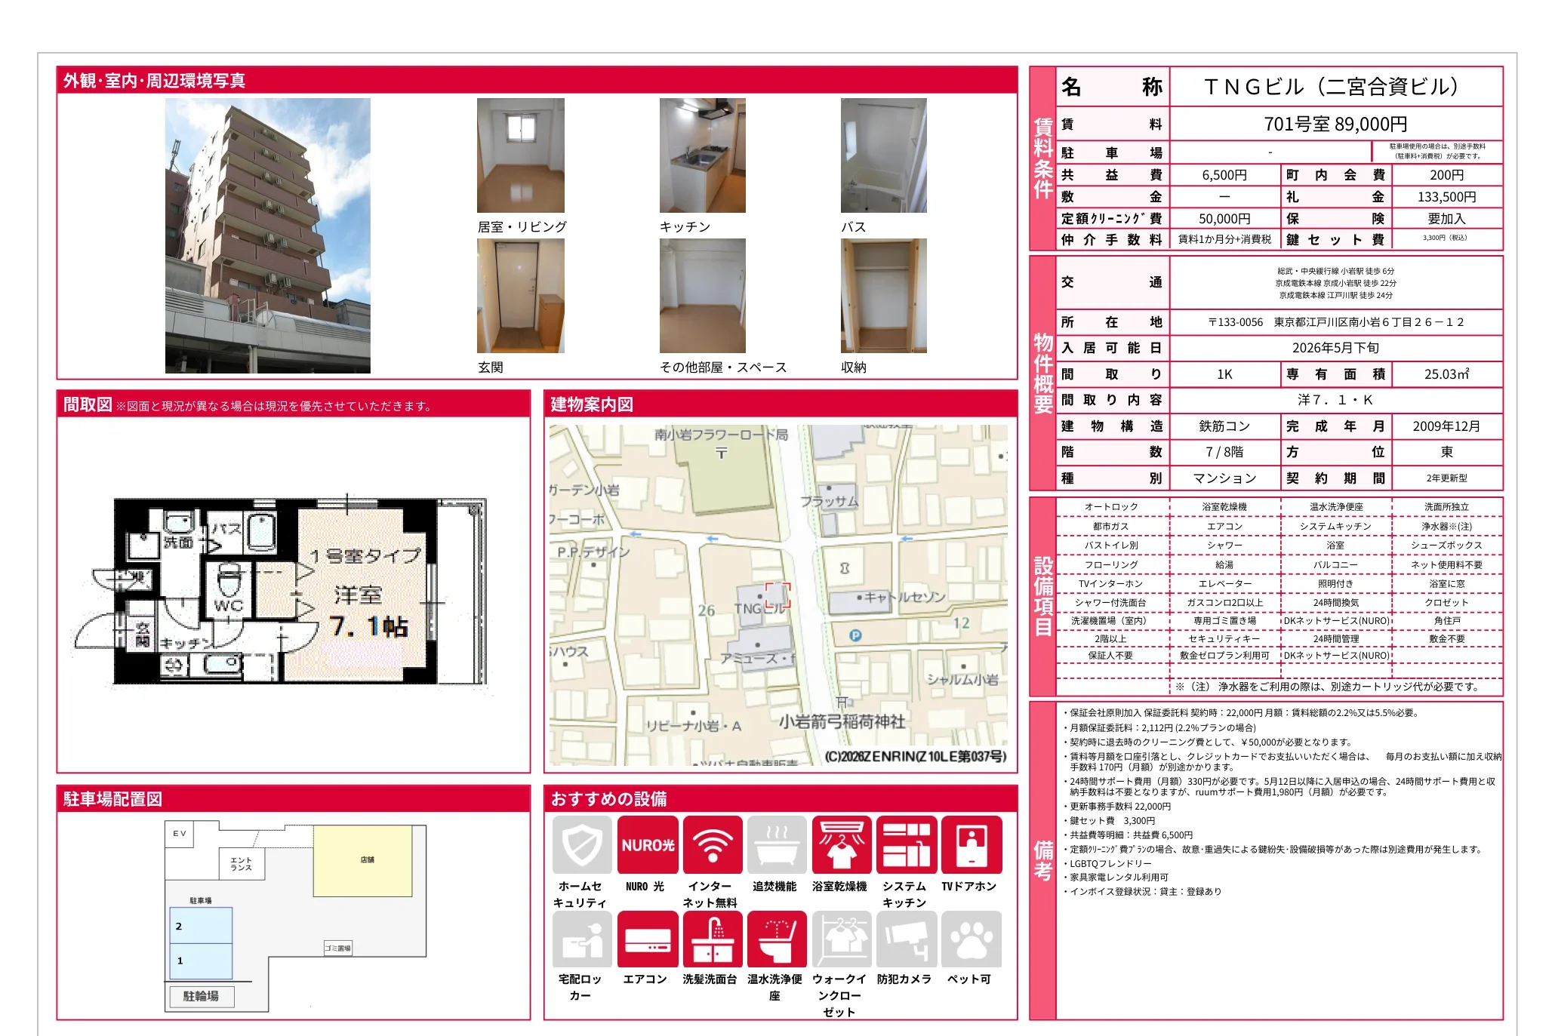This screenshot has width=1552, height=1036.
Task: Click the red air conditioner icon
Action: coord(647,939)
